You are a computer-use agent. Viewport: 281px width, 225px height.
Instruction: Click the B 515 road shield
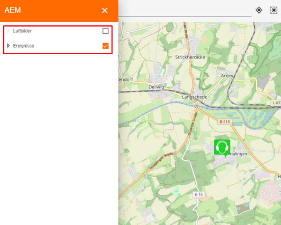click(x=225, y=122)
